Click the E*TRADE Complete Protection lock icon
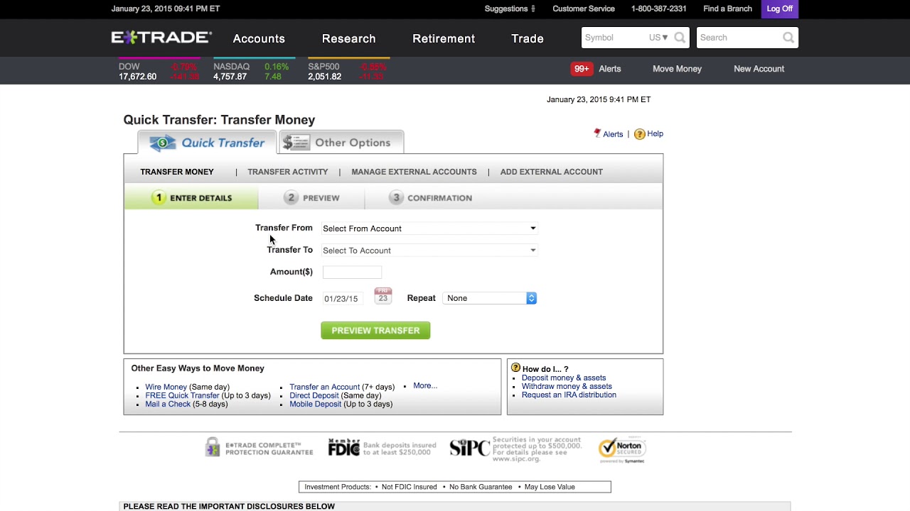The image size is (910, 511). (x=213, y=446)
